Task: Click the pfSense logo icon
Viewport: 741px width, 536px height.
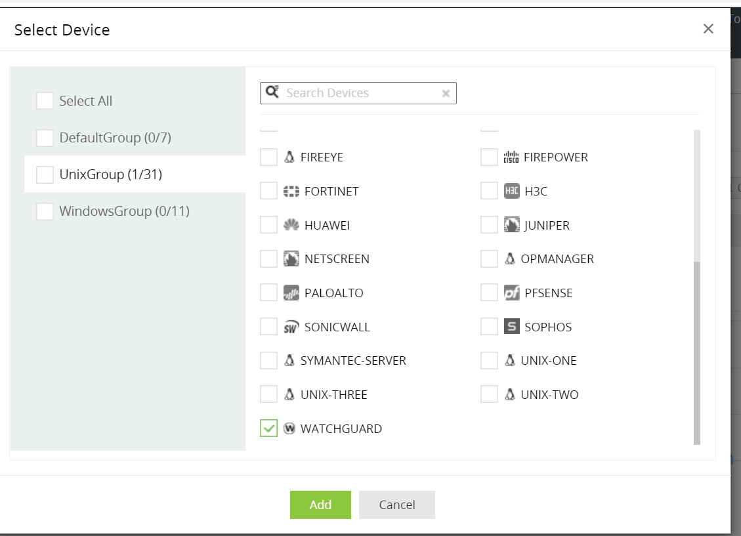Action: coord(512,293)
